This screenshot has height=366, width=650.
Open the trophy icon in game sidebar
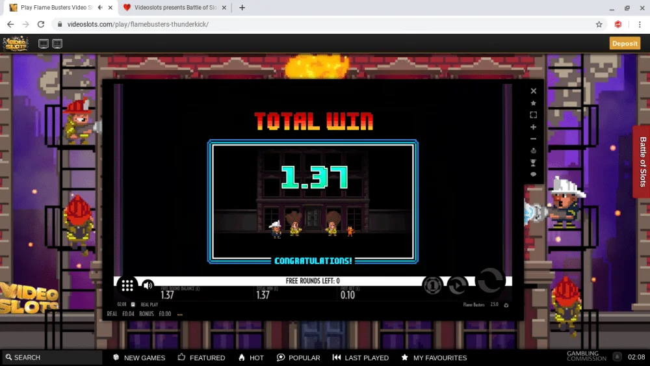coord(534,163)
